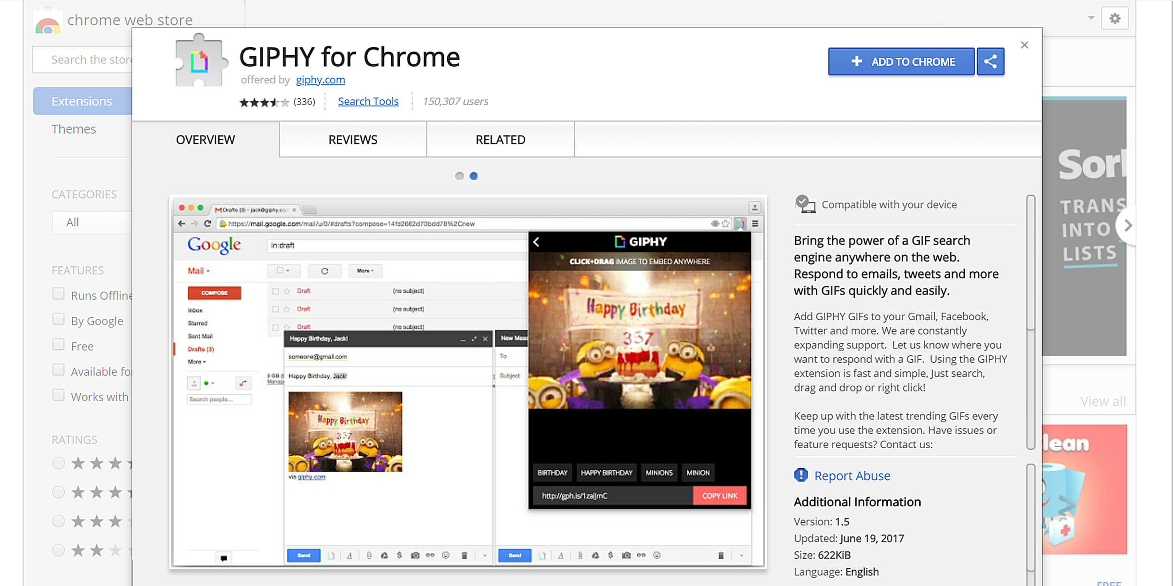
Task: Open the giphy.com link
Action: click(320, 80)
